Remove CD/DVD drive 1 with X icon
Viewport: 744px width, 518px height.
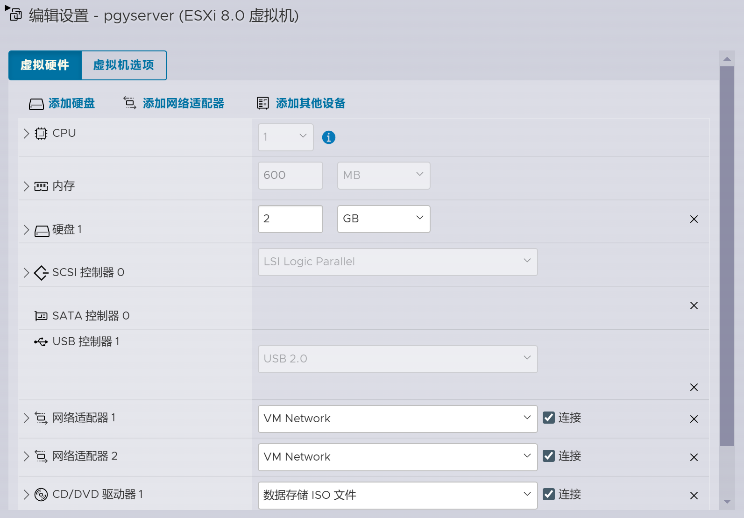coord(694,496)
